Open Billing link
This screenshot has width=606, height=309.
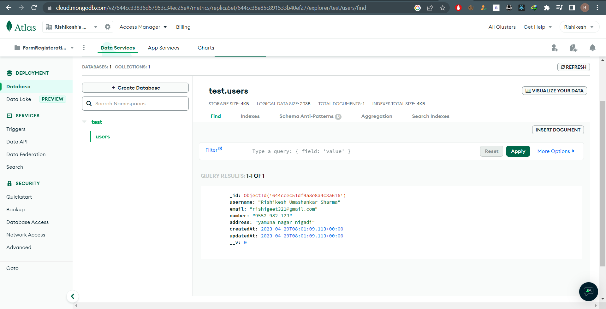pos(183,27)
